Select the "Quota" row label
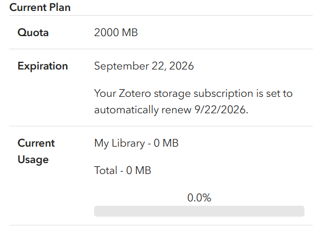328x232 pixels. (x=33, y=33)
